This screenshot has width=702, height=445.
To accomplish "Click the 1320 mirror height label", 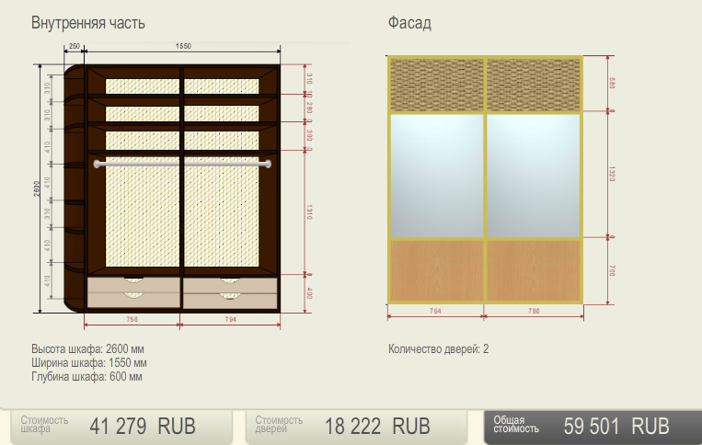I will click(x=612, y=174).
